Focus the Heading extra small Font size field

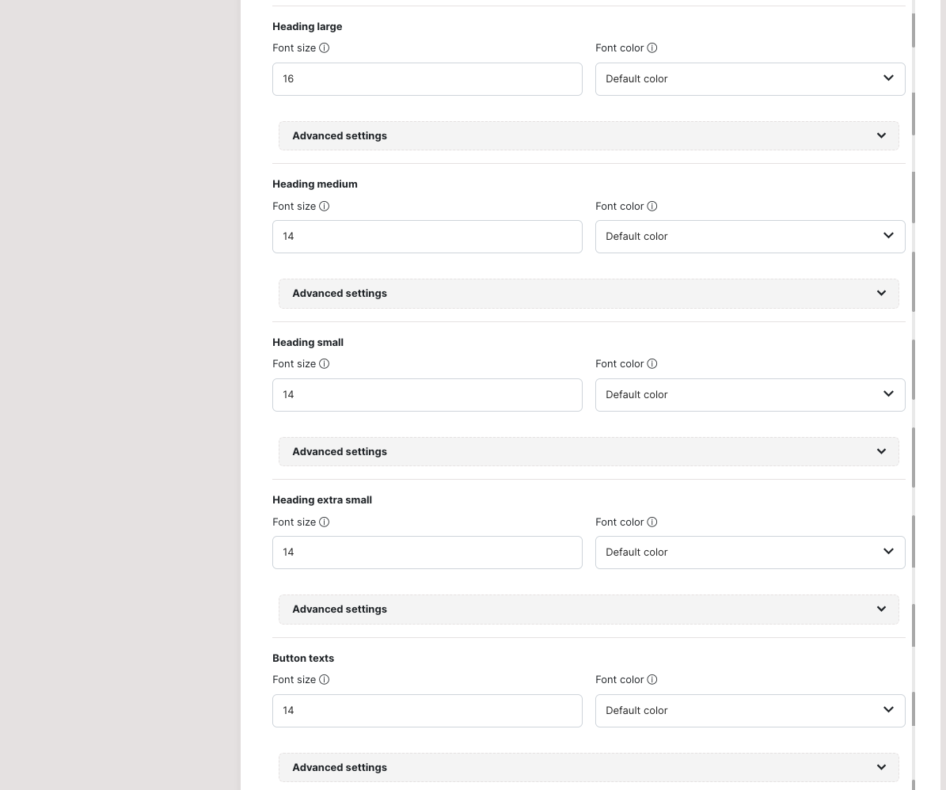click(427, 553)
